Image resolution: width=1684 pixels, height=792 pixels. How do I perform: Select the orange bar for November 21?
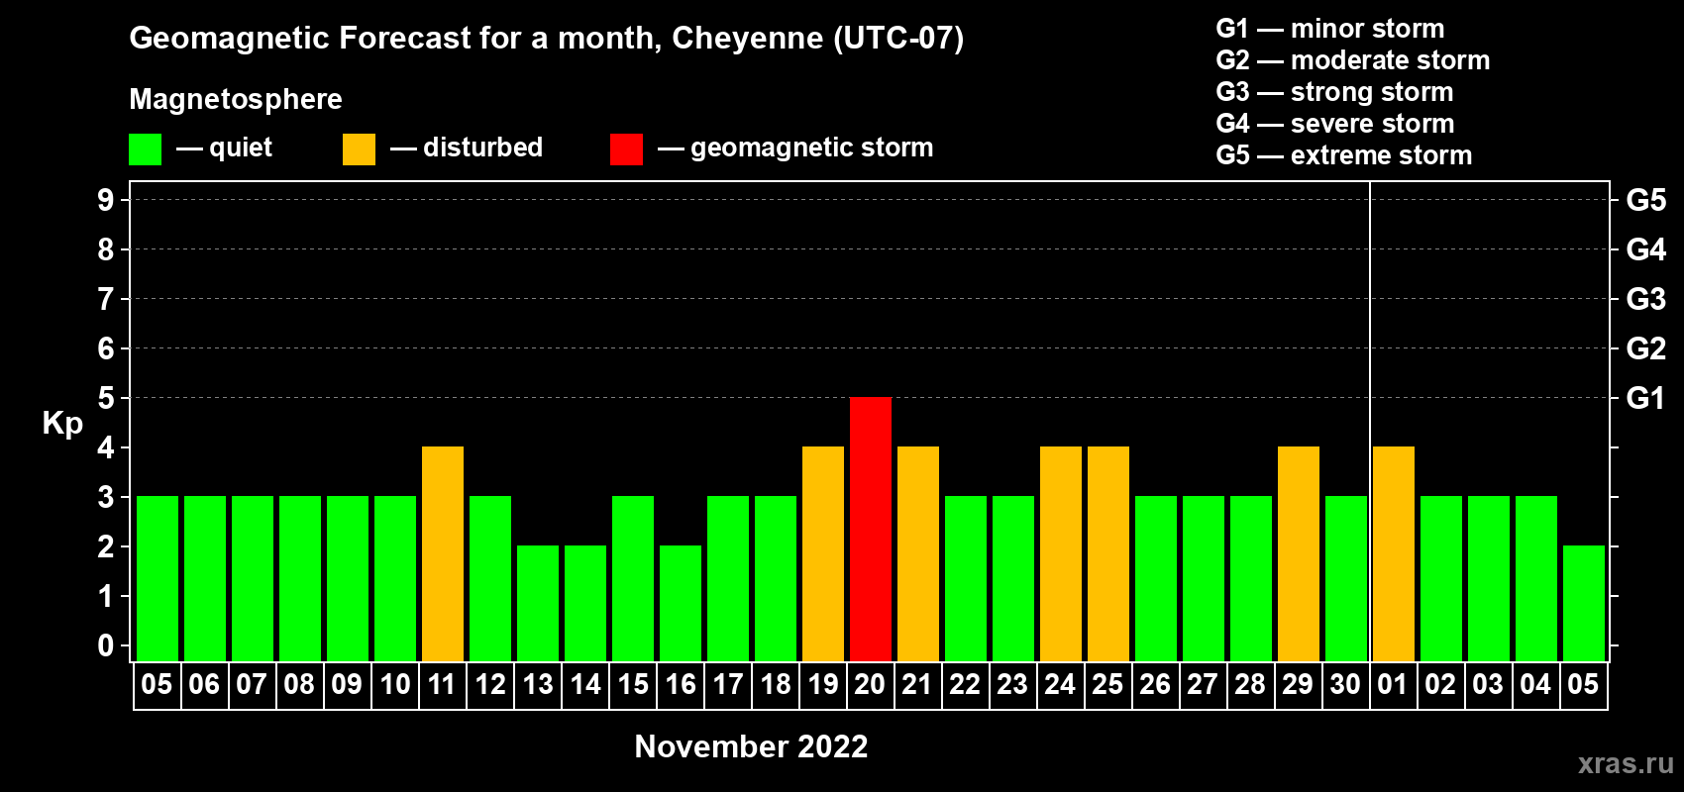point(918,553)
